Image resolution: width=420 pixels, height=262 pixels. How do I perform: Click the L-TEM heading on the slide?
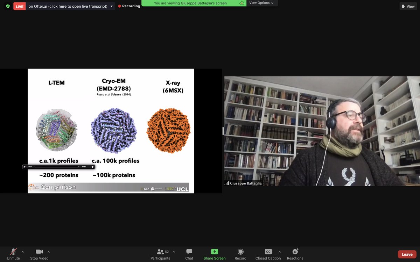(x=56, y=83)
